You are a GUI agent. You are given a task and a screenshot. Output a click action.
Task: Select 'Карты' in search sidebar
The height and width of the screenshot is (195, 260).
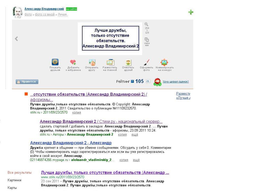(x=12, y=188)
